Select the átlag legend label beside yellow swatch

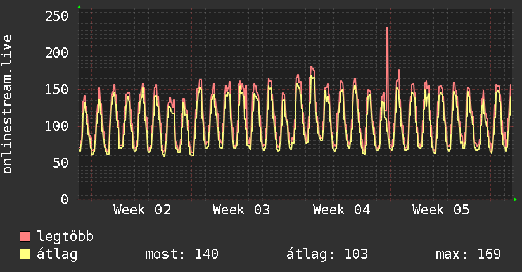(x=57, y=254)
